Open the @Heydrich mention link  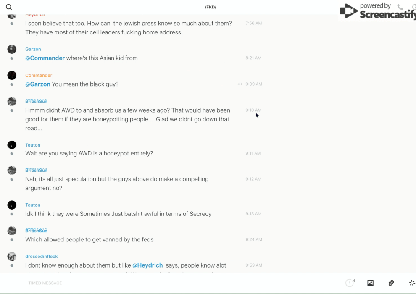[147, 265]
